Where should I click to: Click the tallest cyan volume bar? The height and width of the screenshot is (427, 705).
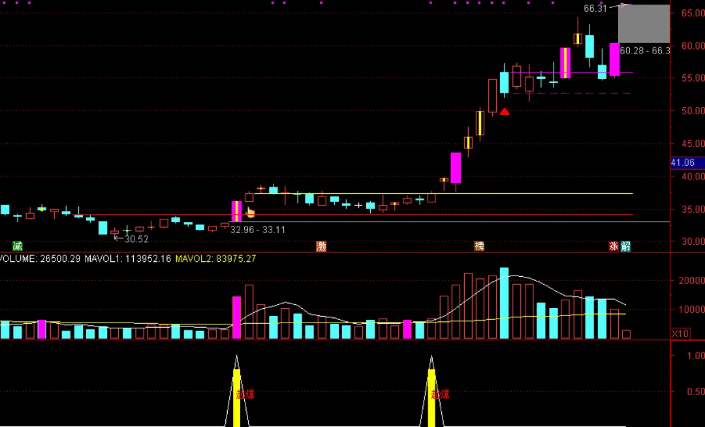[505, 303]
